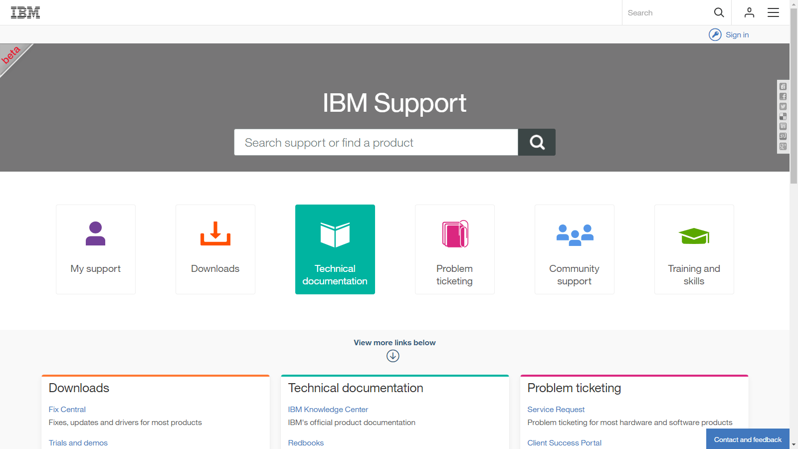The height and width of the screenshot is (449, 798).
Task: Click the IBM Support page title
Action: pos(395,103)
